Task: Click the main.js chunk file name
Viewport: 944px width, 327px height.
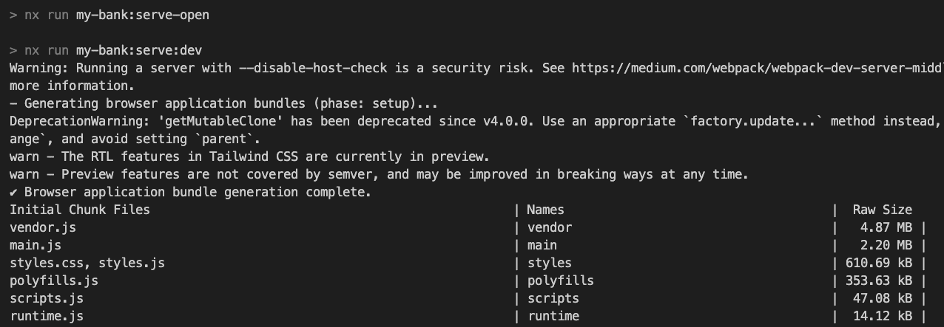Action: 36,245
